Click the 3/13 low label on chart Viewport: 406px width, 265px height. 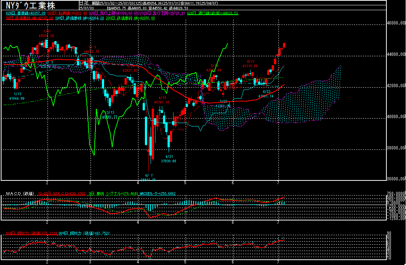point(110,114)
